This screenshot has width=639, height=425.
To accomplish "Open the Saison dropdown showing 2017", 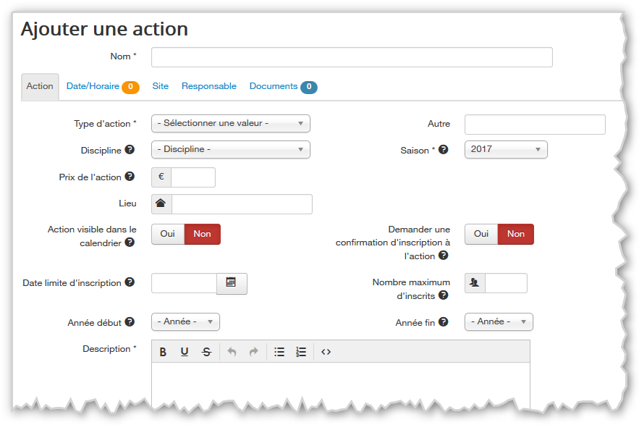I will point(506,150).
